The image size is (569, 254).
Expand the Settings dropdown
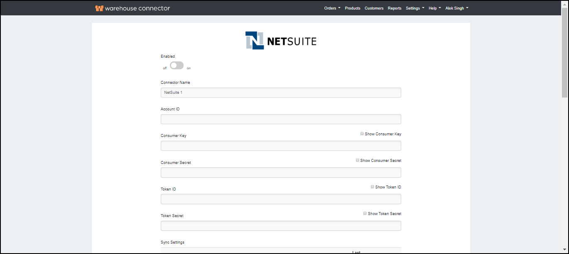[x=414, y=8]
